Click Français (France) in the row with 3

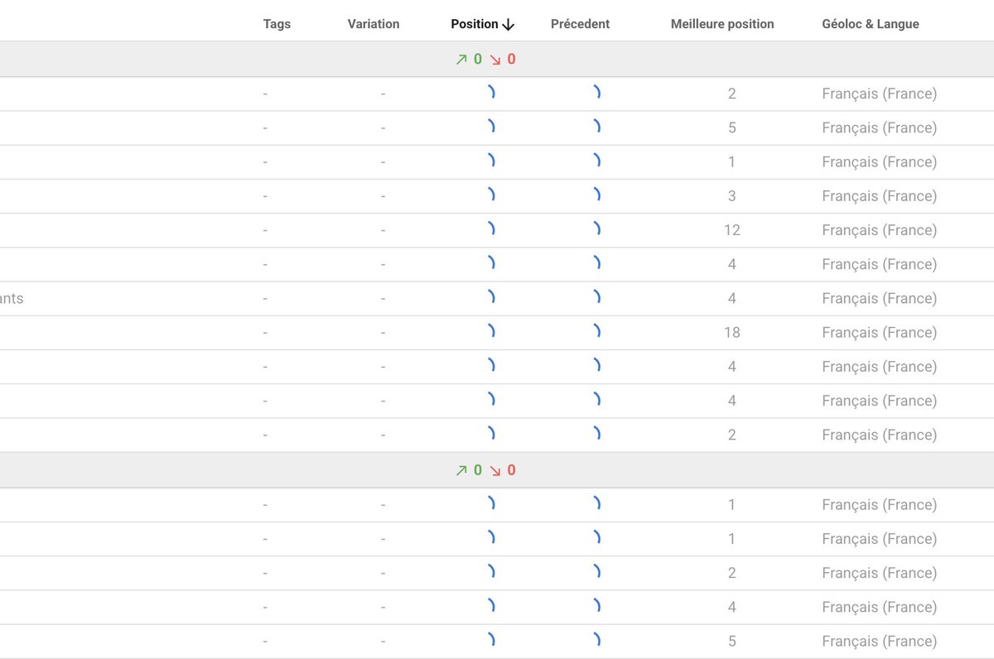(x=880, y=196)
